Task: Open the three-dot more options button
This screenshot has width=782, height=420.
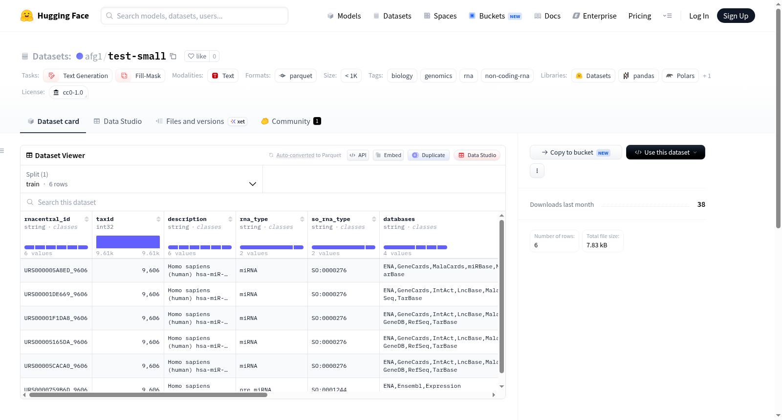Action: 537,171
